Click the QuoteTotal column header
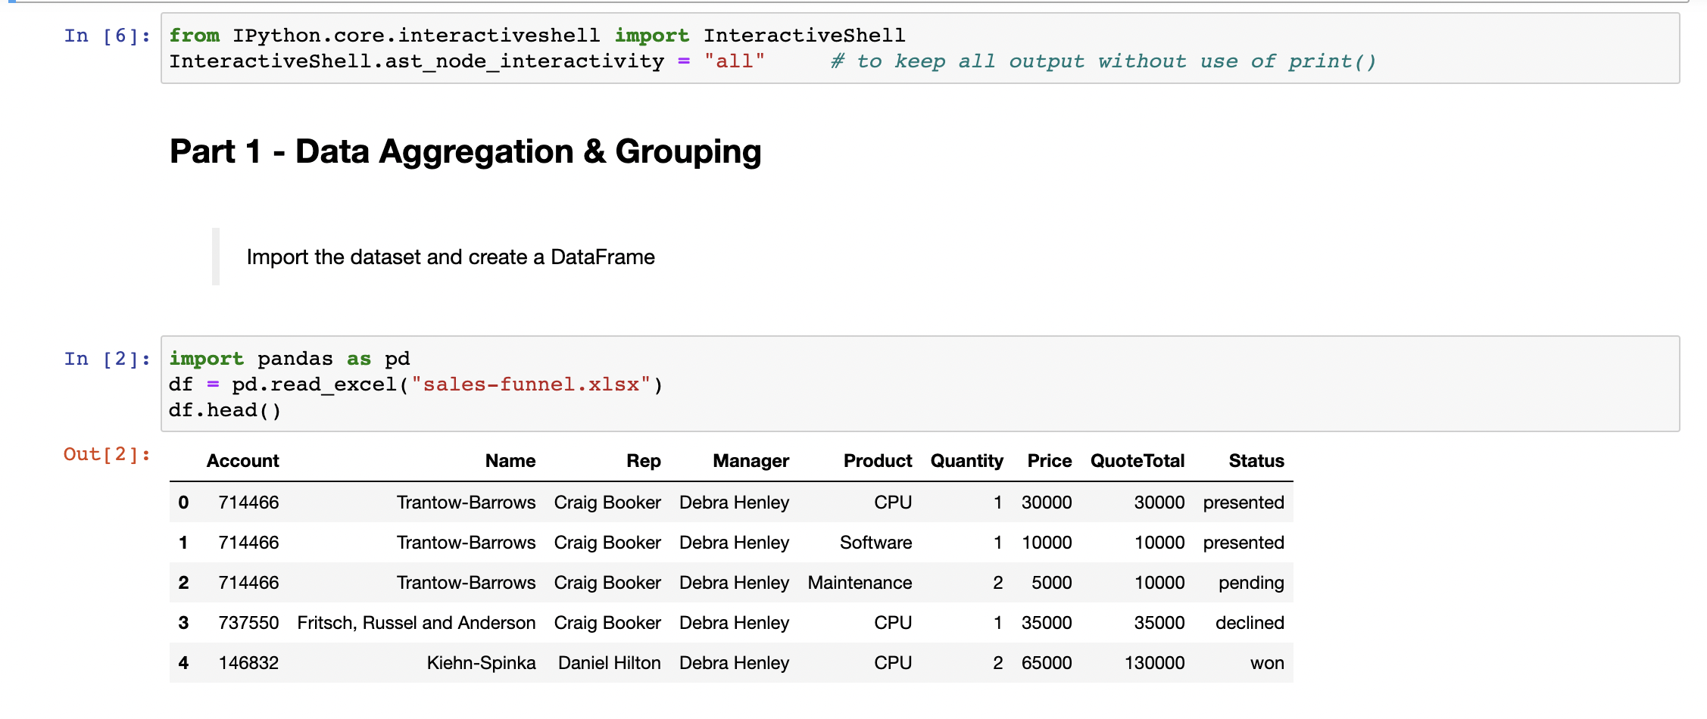Viewport: 1707px width, 719px height. coord(1137,460)
